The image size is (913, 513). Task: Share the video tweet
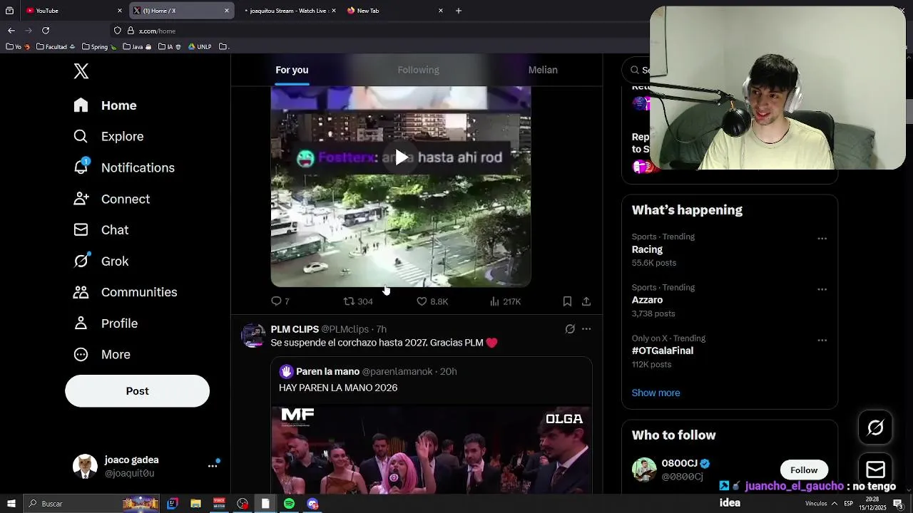tap(586, 301)
